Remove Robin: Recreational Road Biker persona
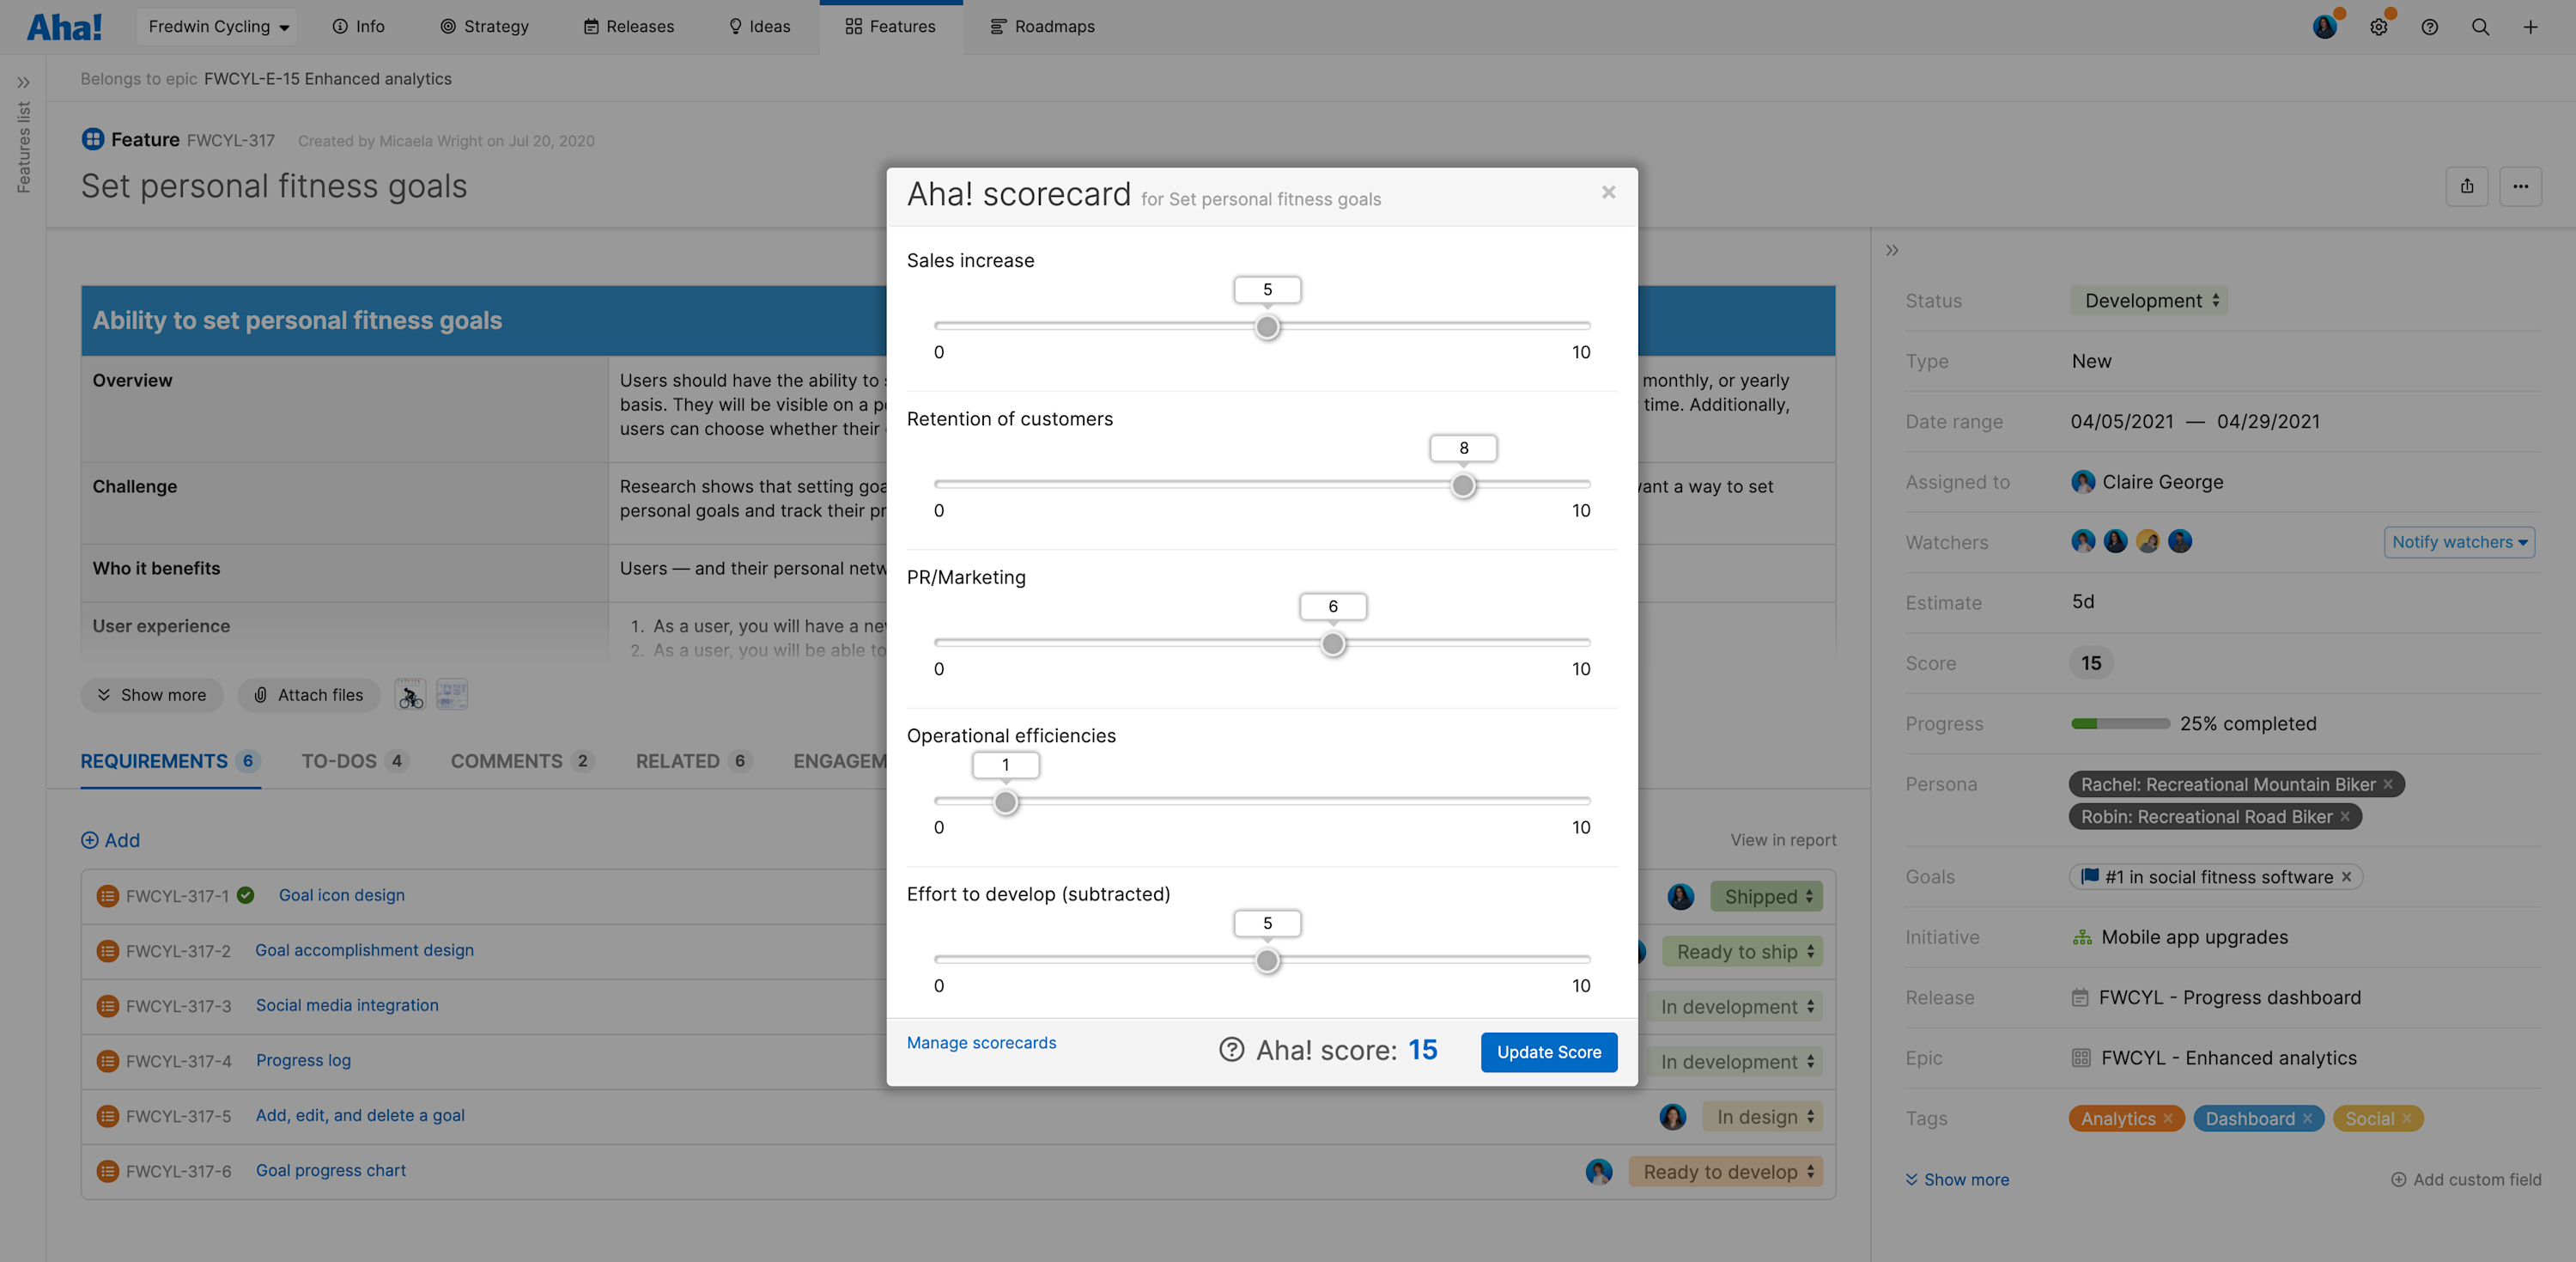The height and width of the screenshot is (1262, 2576). (x=2345, y=817)
